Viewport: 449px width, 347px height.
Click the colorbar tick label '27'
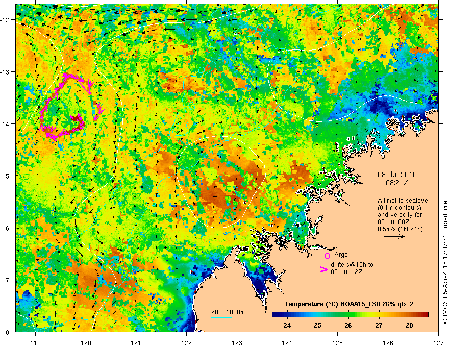click(379, 325)
